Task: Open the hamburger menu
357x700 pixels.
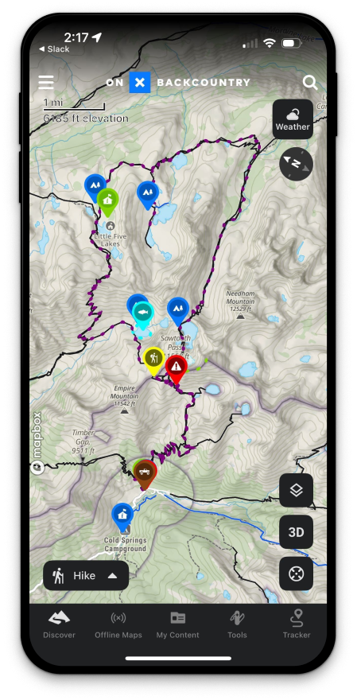Action: coord(46,82)
